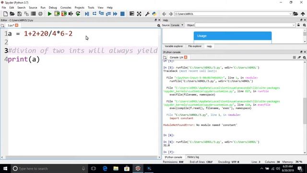This screenshot has width=307, height=173.
Task: Open the Debug menu
Action: (x=53, y=8)
